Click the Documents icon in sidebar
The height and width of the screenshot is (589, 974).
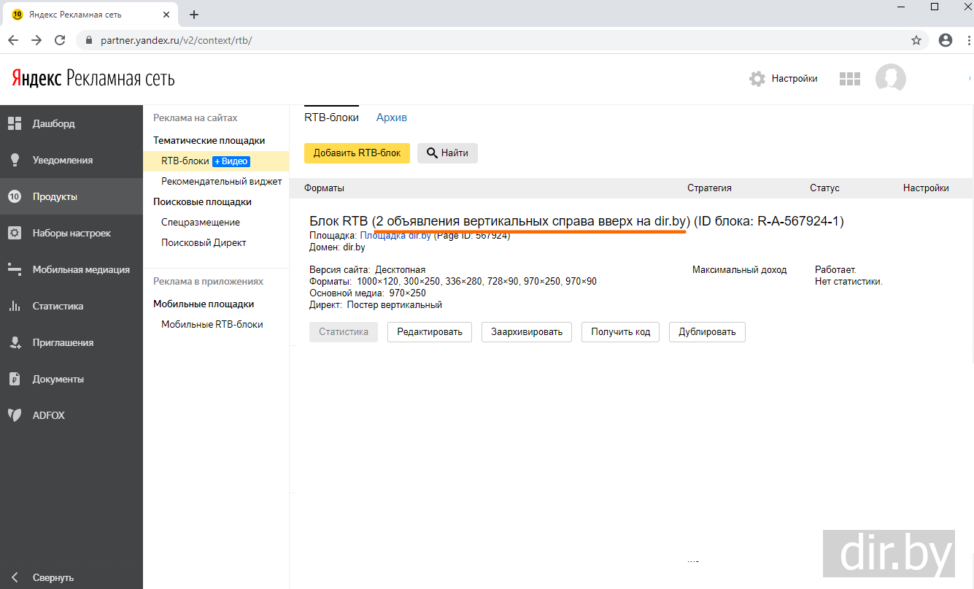tap(15, 380)
